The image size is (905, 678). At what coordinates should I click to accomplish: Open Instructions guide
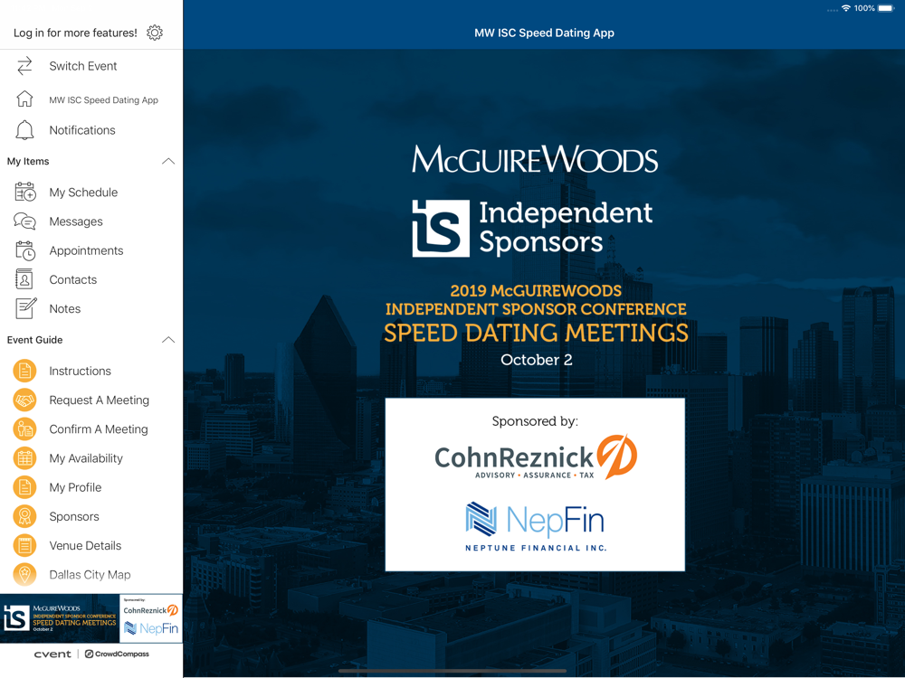coord(91,371)
